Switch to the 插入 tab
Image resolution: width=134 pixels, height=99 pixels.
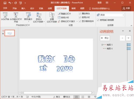coord(23,8)
